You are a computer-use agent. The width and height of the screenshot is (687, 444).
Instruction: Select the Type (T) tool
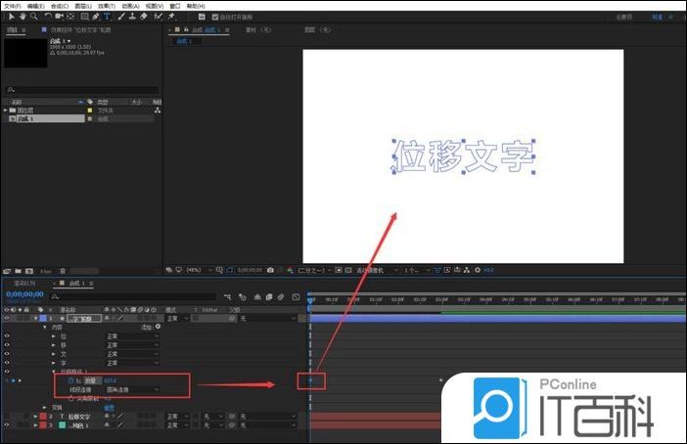(107, 17)
